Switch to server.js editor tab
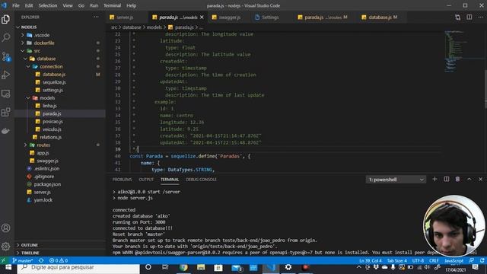The width and height of the screenshot is (487, 274). pyautogui.click(x=125, y=18)
